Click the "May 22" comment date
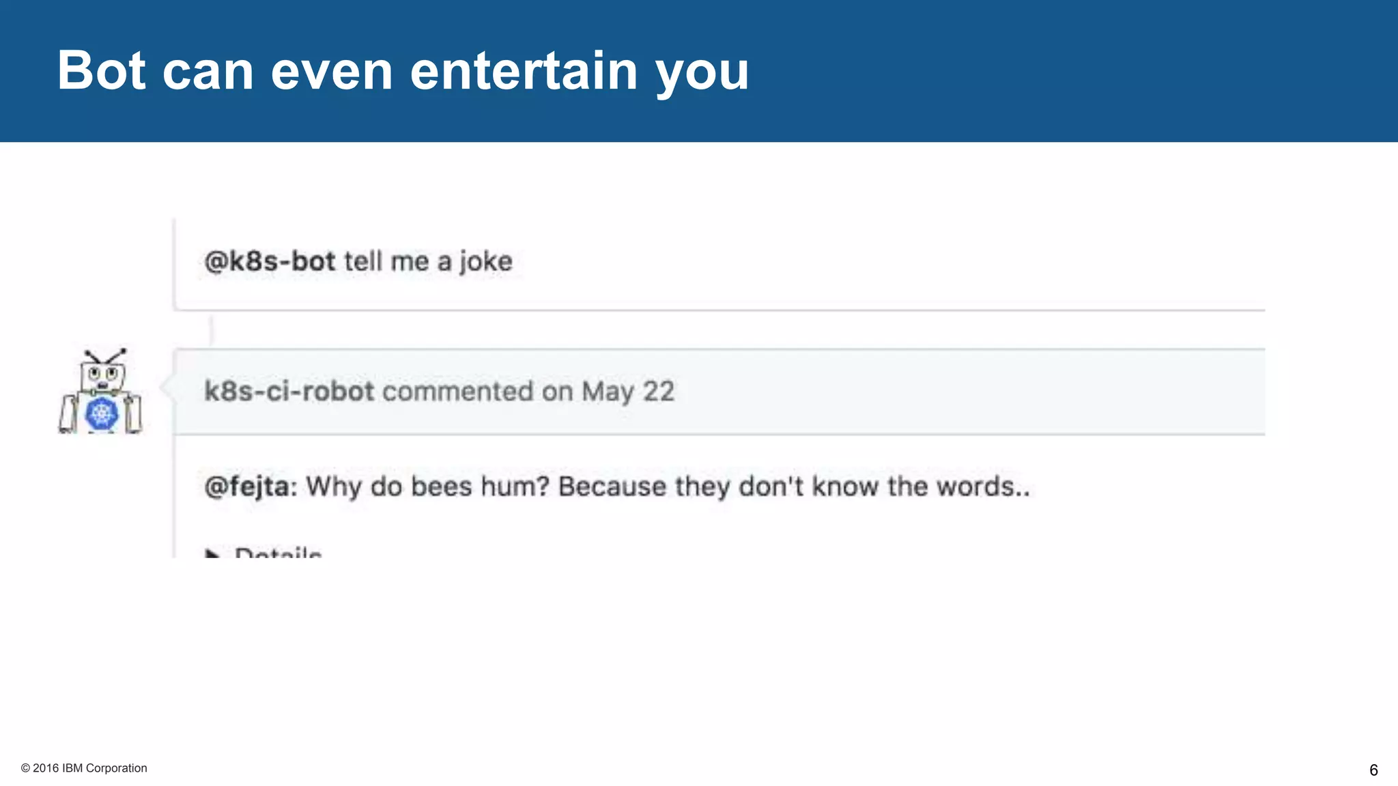1398x786 pixels. (x=627, y=392)
